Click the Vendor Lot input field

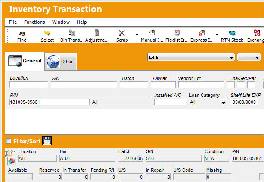coord(201,85)
